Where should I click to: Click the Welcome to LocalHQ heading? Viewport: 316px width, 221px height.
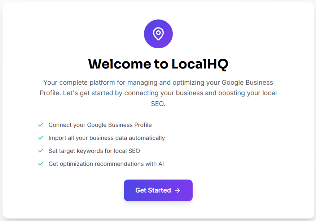(158, 64)
